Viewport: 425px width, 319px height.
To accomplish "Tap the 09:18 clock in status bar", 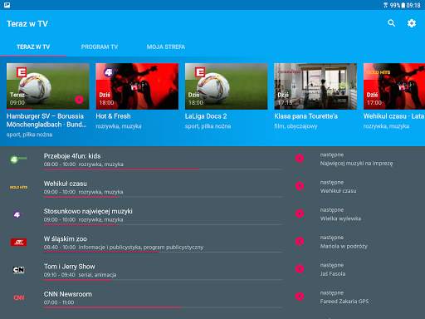I will (x=413, y=5).
